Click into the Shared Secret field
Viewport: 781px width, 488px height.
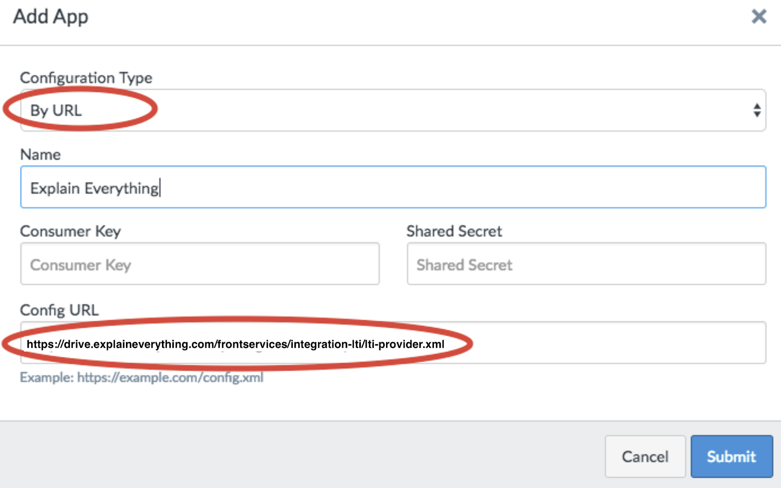pos(586,264)
